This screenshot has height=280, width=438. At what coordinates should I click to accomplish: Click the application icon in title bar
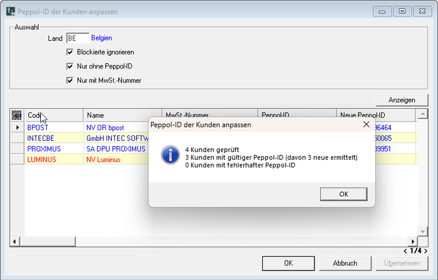pyautogui.click(x=10, y=11)
